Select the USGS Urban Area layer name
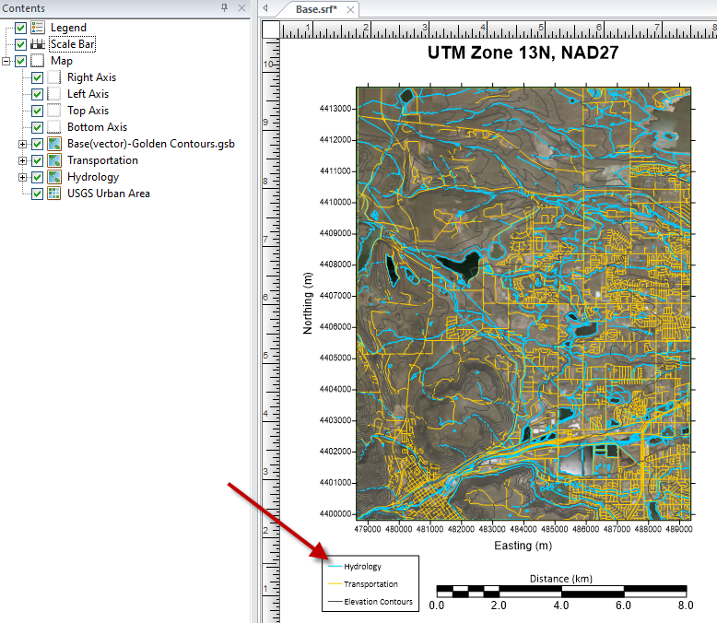 109,194
